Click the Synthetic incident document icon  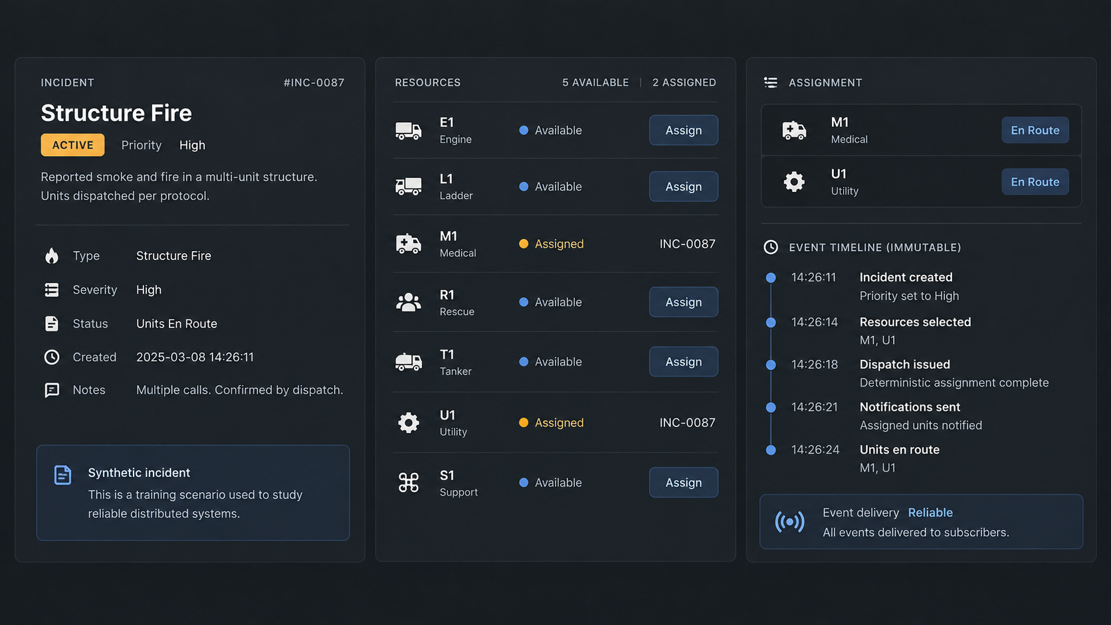click(62, 475)
